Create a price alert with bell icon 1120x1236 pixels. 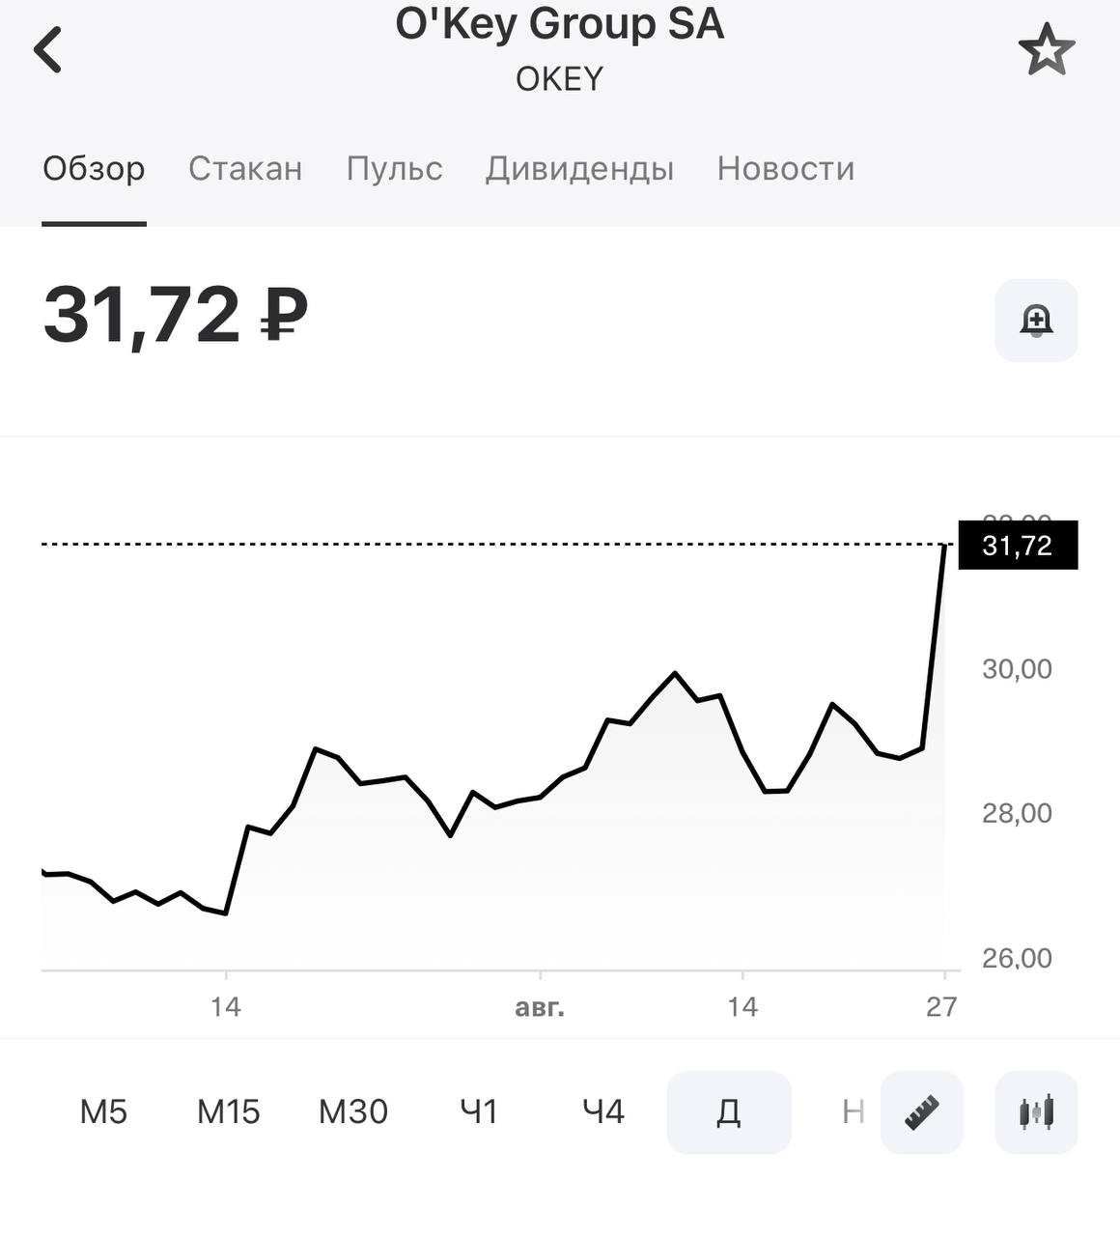[1036, 321]
